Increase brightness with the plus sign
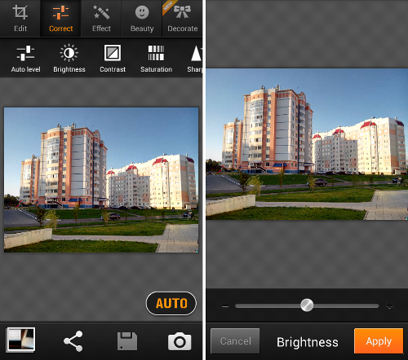Screen dimensions: 408x360 pos(389,305)
